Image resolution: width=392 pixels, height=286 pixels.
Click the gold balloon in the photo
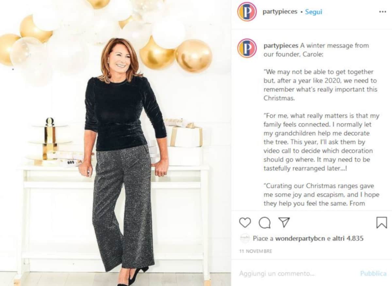[194, 55]
